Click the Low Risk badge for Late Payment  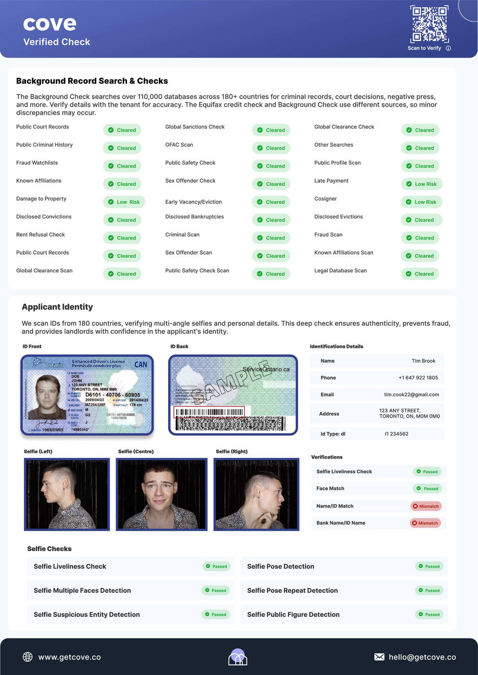pos(421,184)
